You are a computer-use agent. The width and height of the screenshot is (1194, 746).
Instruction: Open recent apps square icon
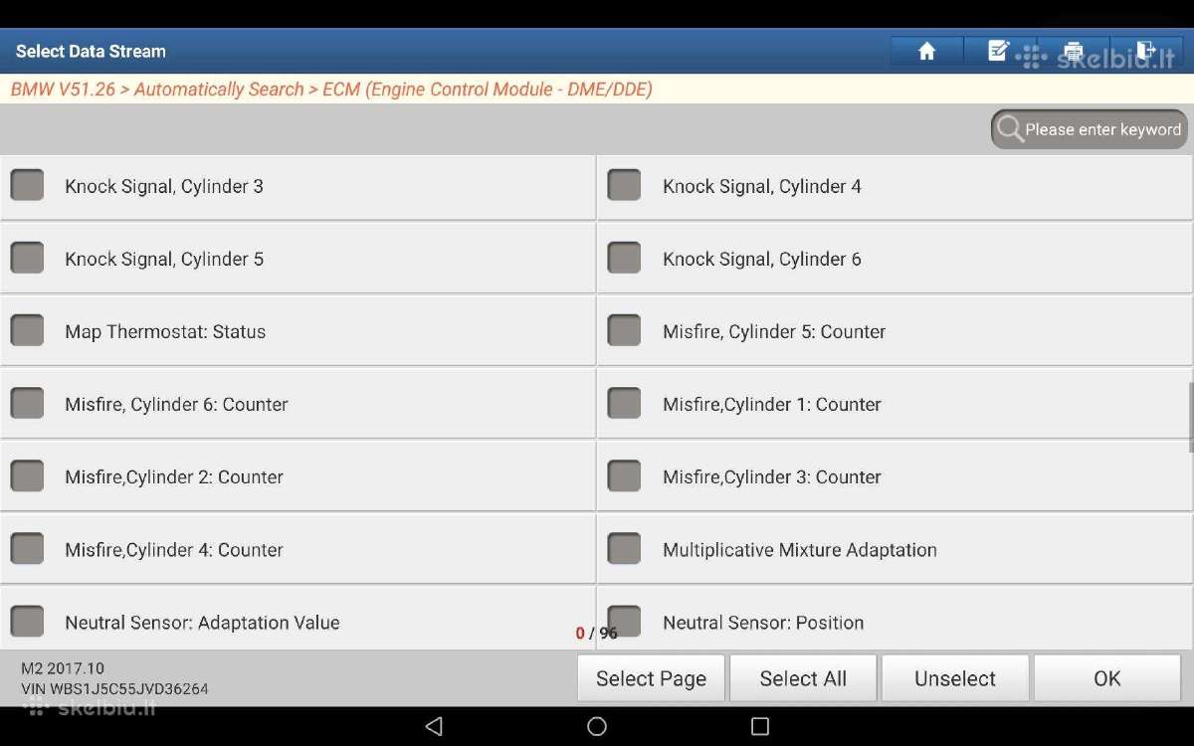(x=760, y=726)
